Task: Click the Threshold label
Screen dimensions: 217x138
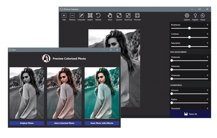Action: [175, 109]
